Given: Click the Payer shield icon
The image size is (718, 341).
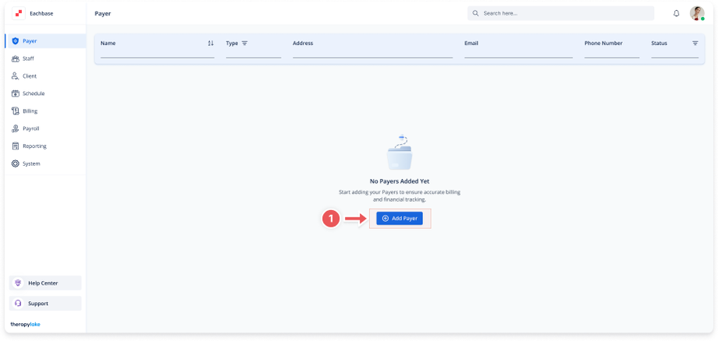Looking at the screenshot, I should (x=15, y=41).
